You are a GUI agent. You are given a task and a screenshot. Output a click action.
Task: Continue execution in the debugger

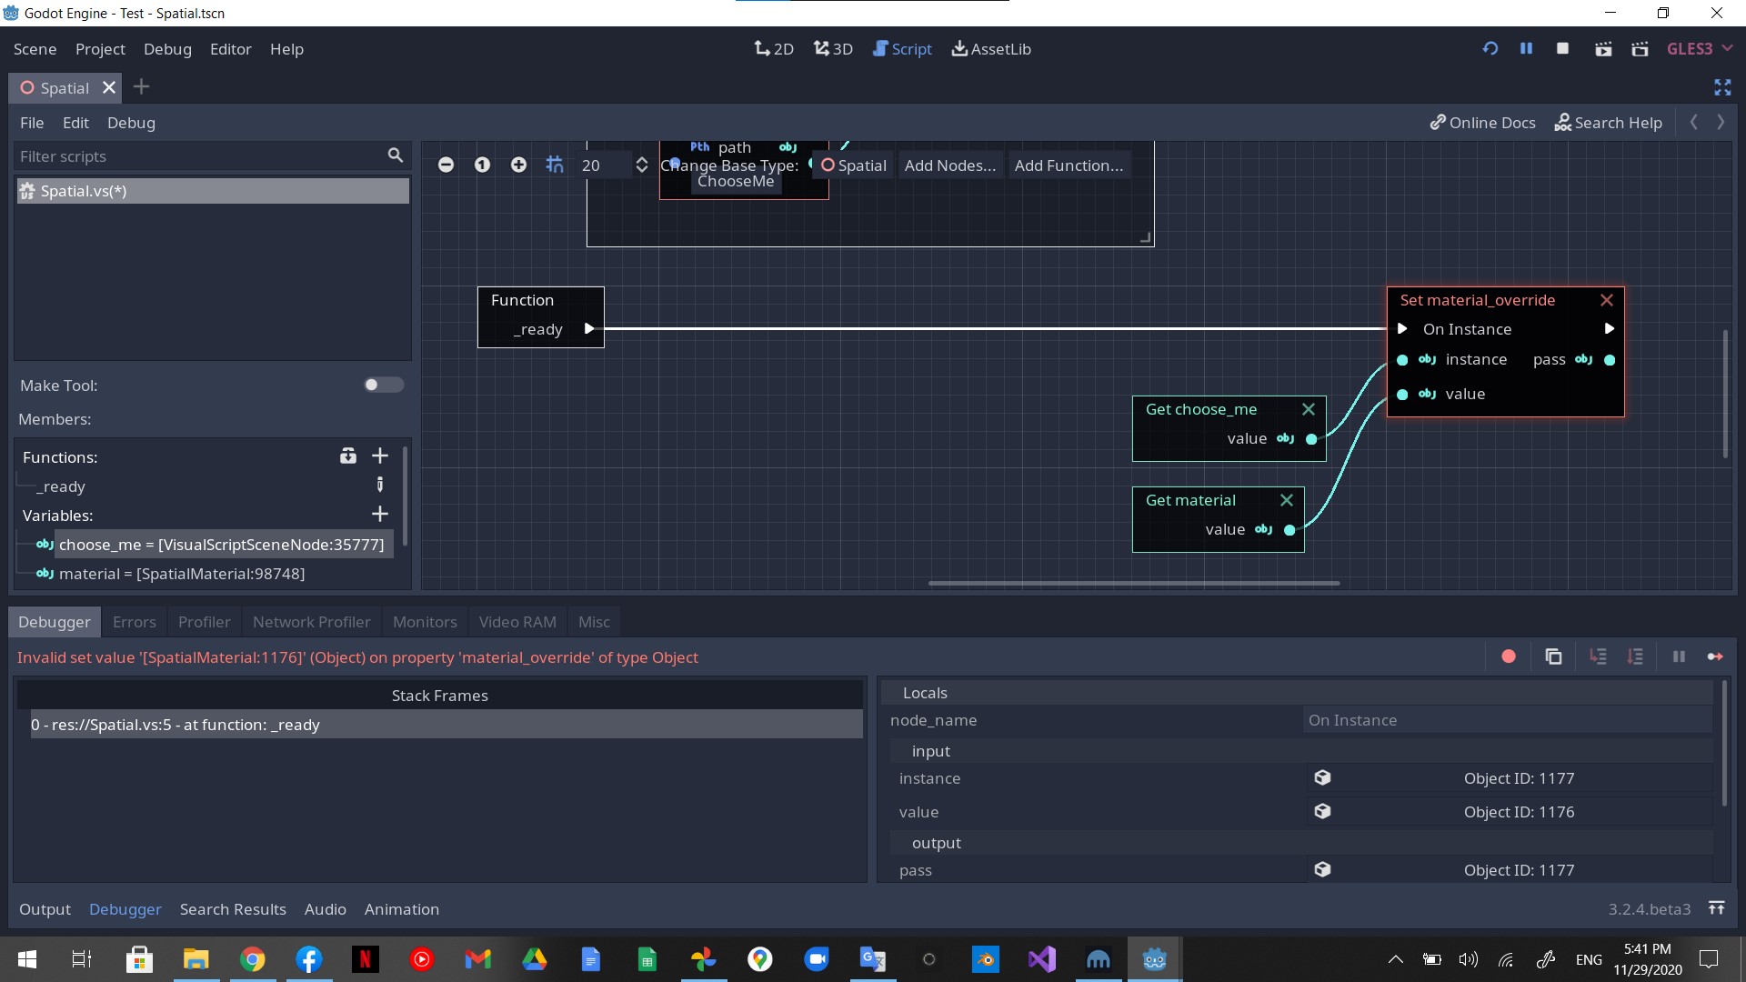(x=1715, y=656)
